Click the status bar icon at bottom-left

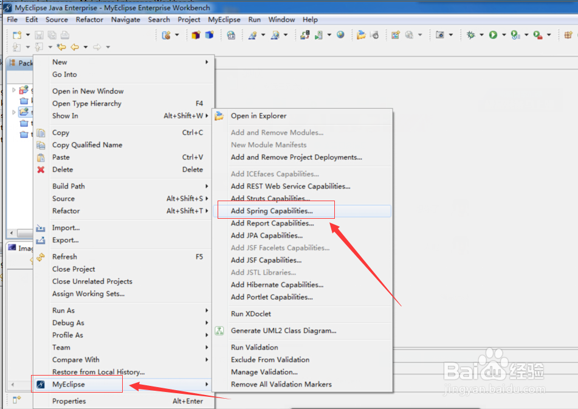(x=16, y=399)
